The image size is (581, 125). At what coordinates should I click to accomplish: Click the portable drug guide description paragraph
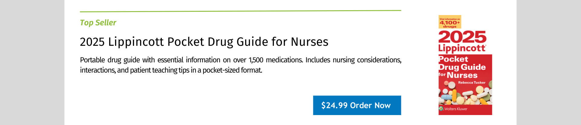(241, 65)
